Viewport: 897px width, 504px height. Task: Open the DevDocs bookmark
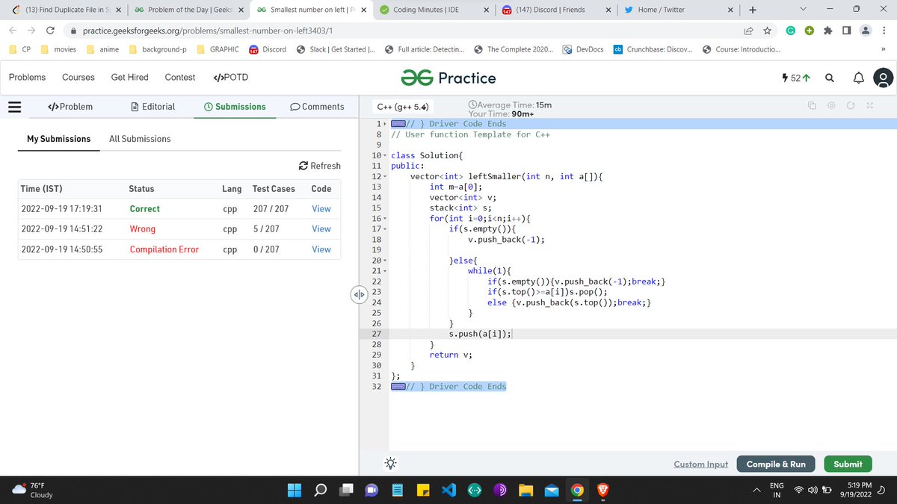pyautogui.click(x=582, y=50)
